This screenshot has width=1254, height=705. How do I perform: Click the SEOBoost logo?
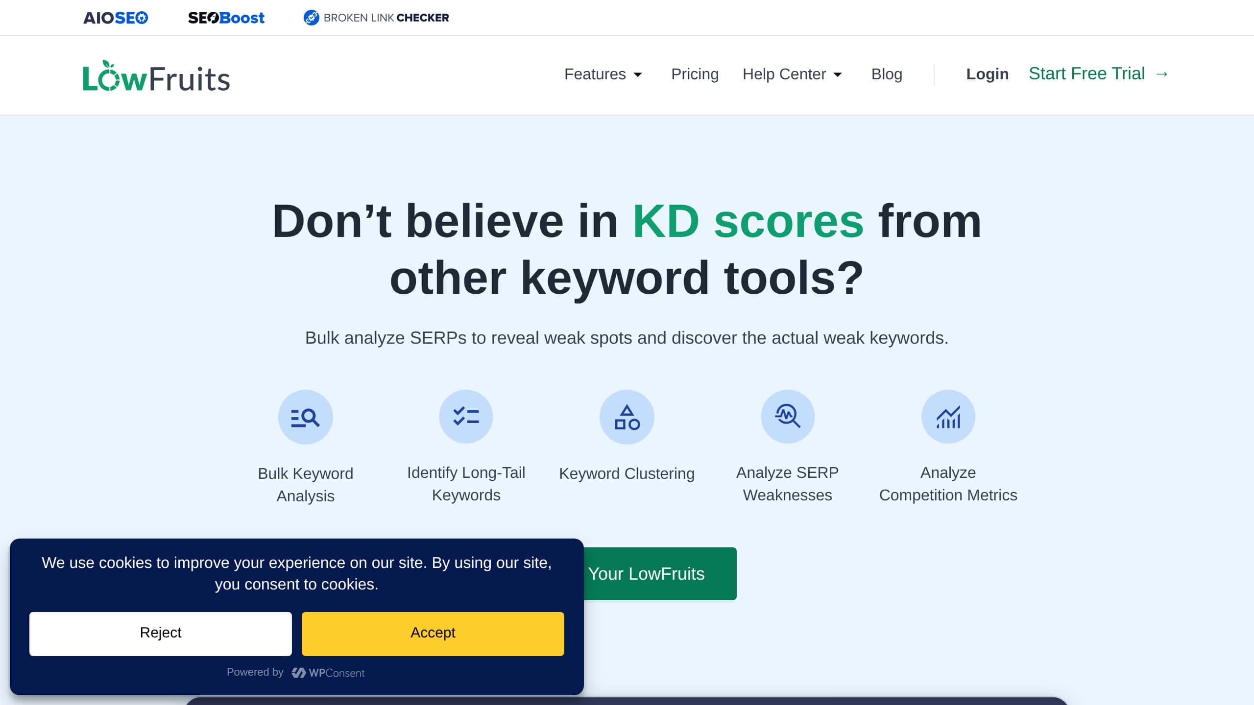pos(227,18)
